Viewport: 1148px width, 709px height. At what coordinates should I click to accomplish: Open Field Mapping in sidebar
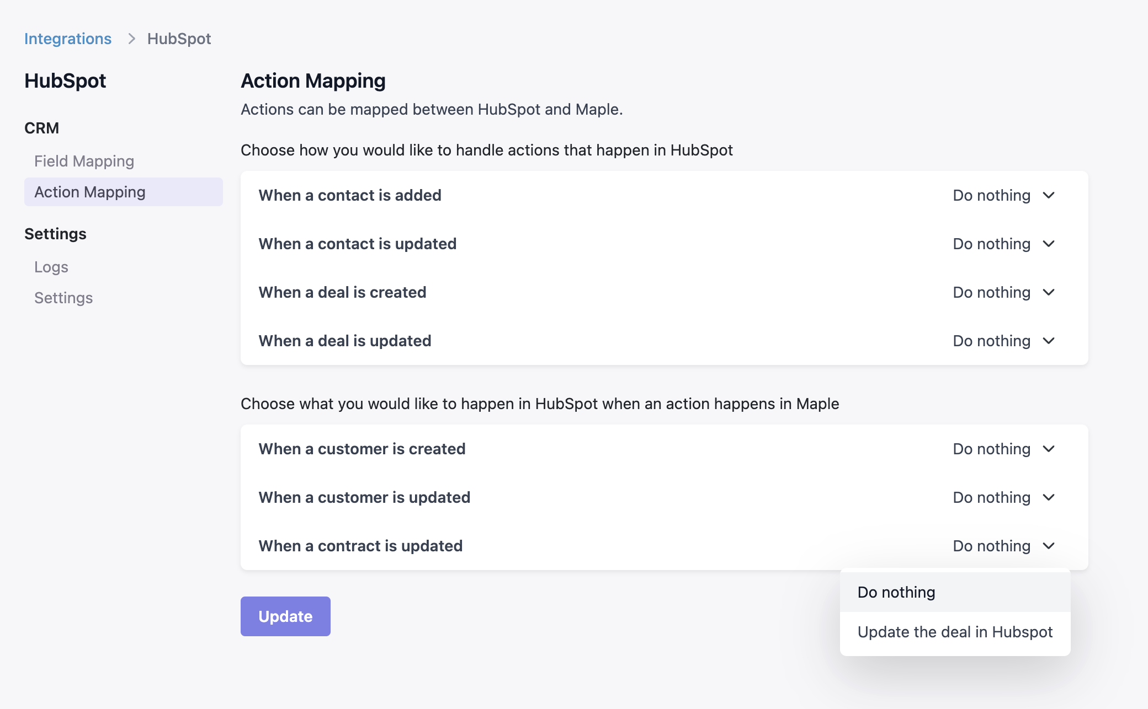(x=84, y=161)
